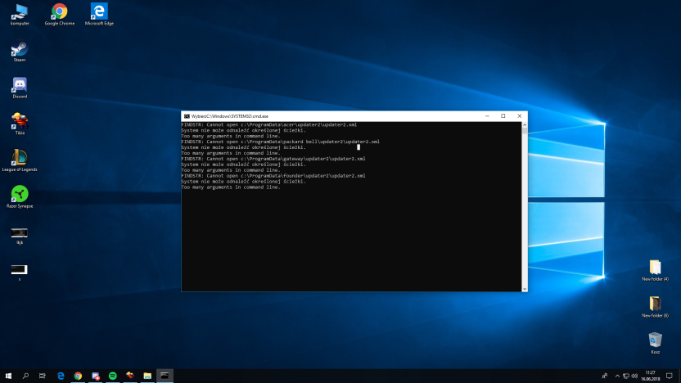Image resolution: width=681 pixels, height=383 pixels.
Task: Open the taskbar clock and date
Action: (650, 376)
